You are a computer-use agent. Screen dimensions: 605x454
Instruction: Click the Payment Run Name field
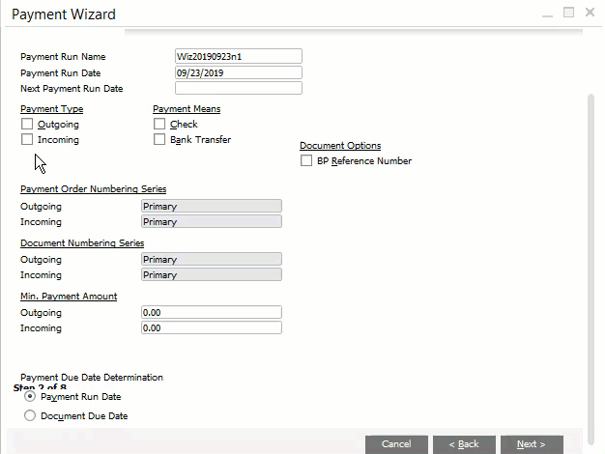pyautogui.click(x=238, y=57)
